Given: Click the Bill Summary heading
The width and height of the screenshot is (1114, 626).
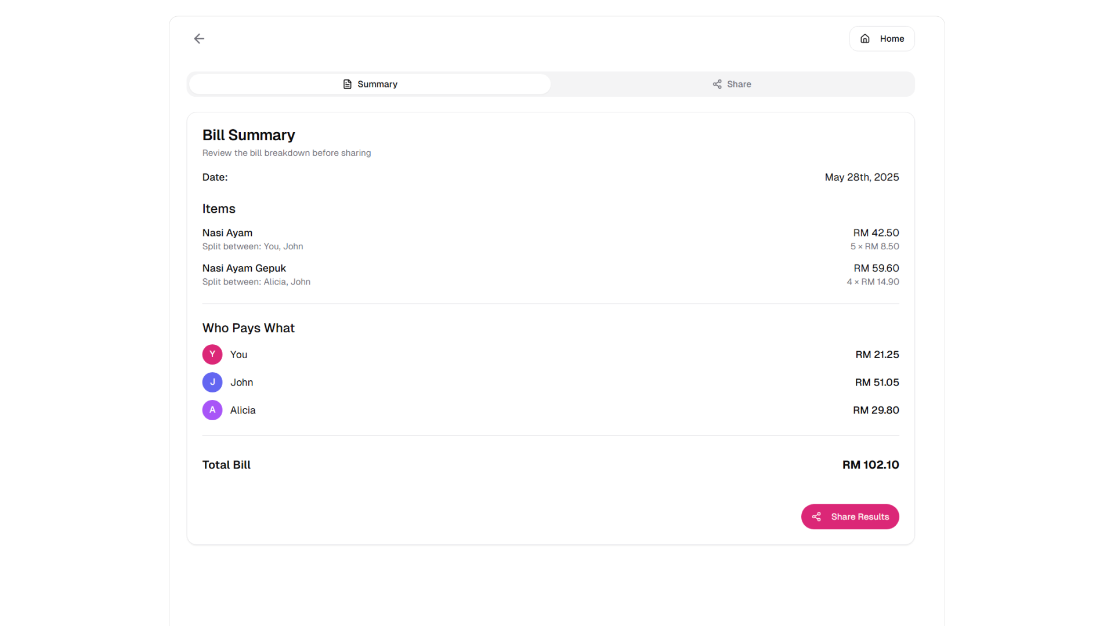Looking at the screenshot, I should [x=248, y=135].
